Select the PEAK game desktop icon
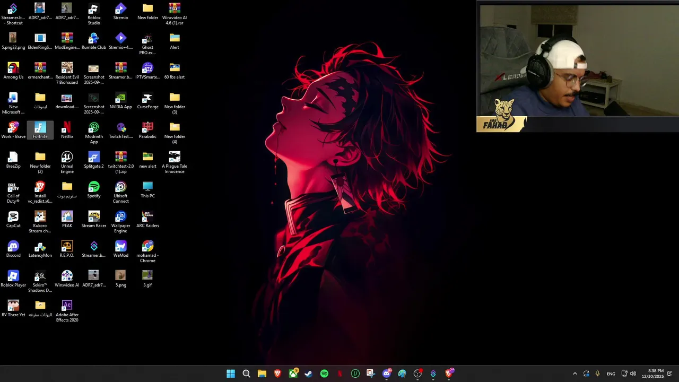Image resolution: width=679 pixels, height=382 pixels. [67, 220]
